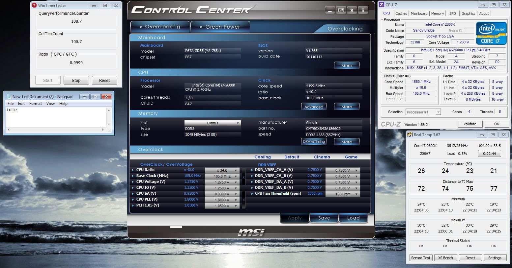Open the Dimm 1 slot dropdown

(213, 123)
